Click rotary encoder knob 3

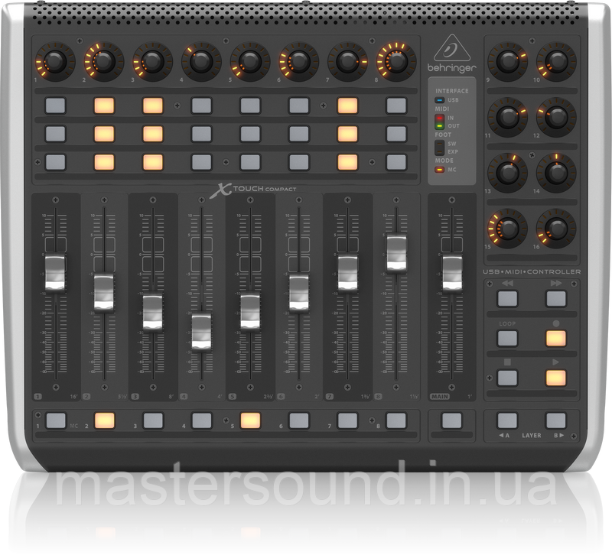(x=152, y=61)
